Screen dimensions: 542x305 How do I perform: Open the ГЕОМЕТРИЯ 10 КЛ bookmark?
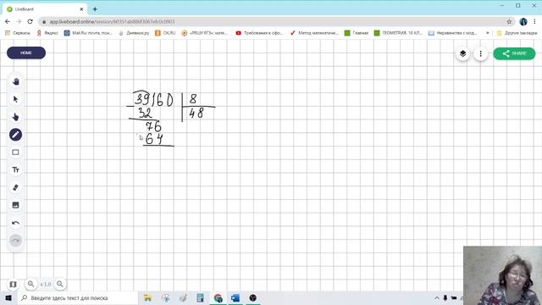point(398,33)
